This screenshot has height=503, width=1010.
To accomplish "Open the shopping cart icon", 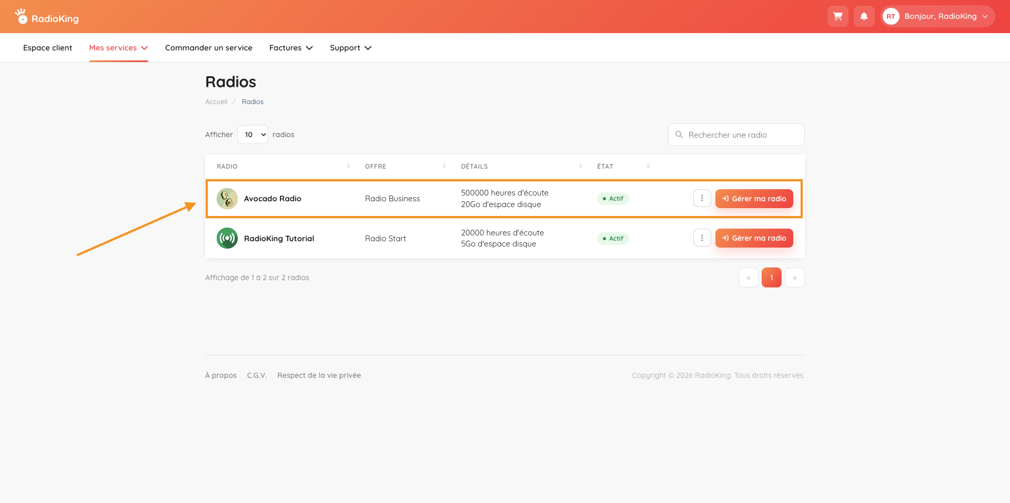I will (x=838, y=16).
